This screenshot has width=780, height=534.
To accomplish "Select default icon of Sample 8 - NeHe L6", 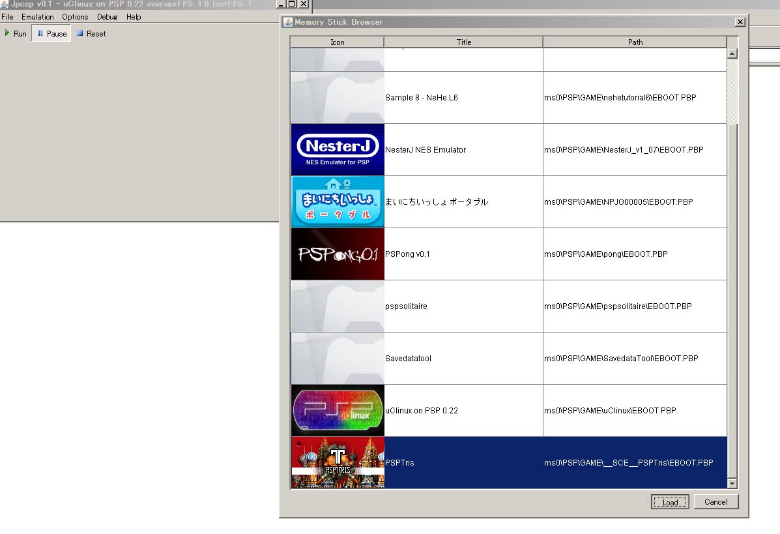I will 338,98.
